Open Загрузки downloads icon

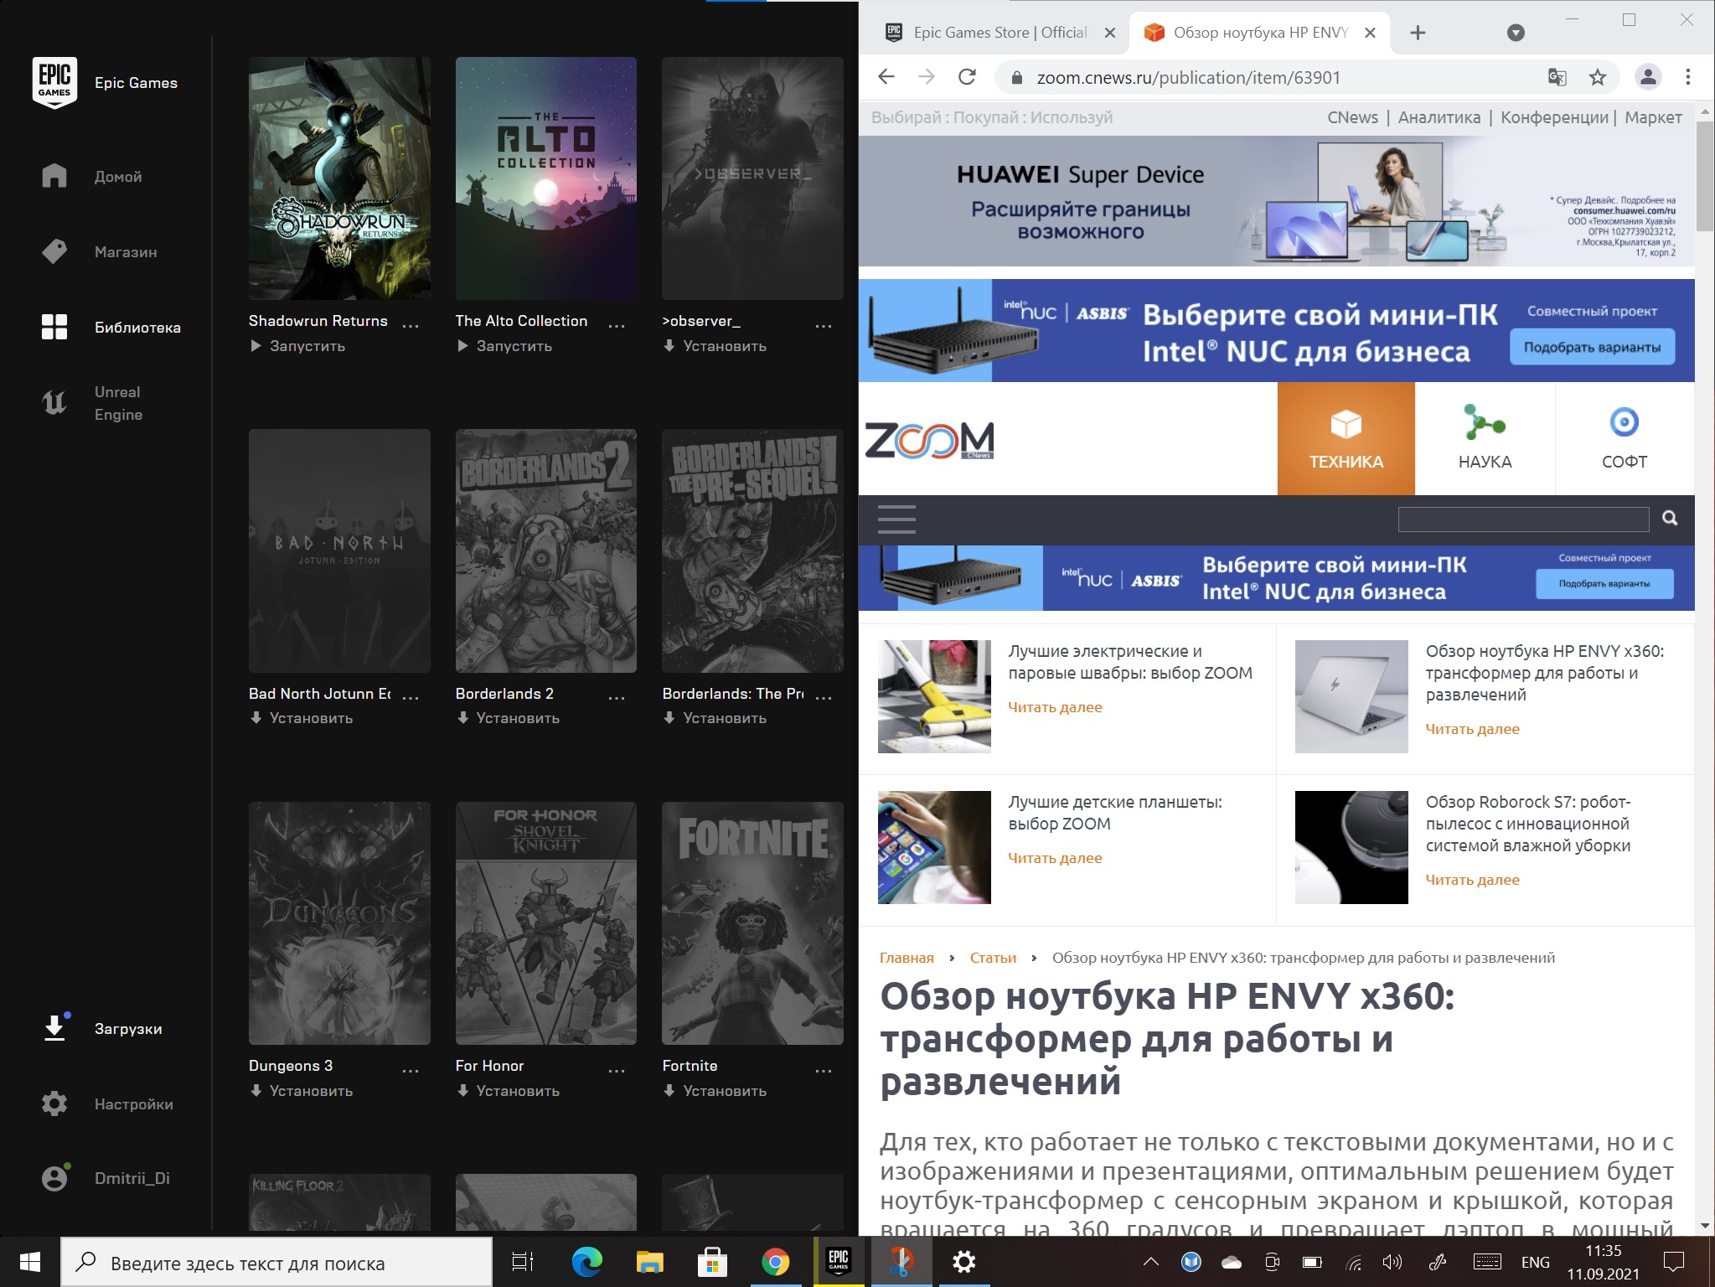pos(54,1028)
